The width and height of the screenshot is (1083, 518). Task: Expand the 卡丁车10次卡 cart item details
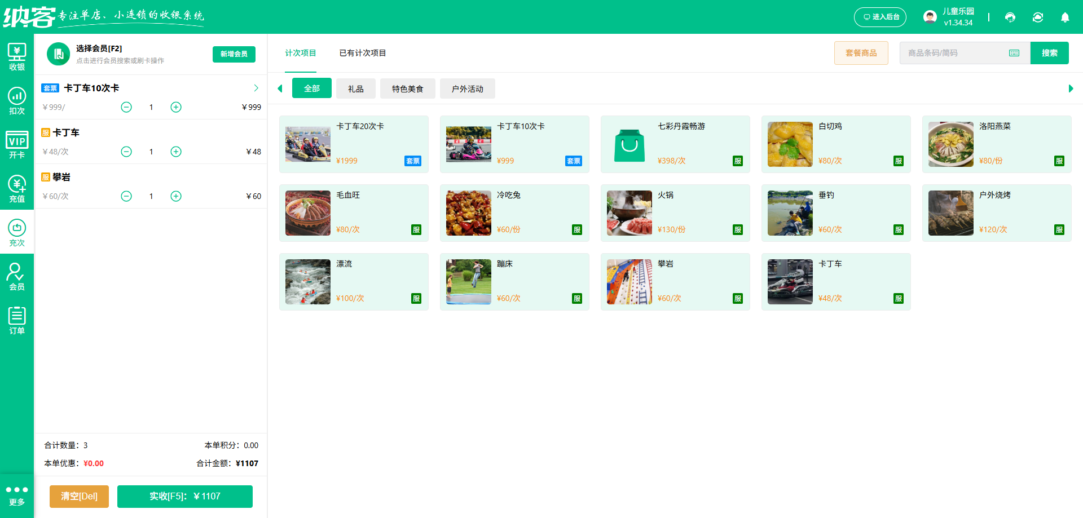(x=256, y=88)
